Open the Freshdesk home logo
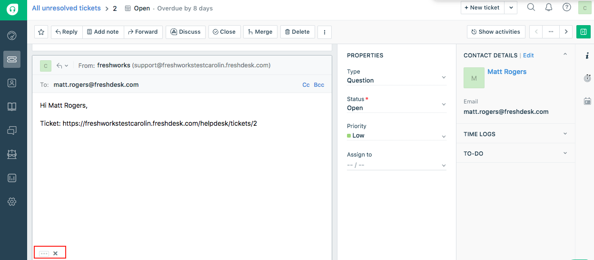This screenshot has height=260, width=594. 12,9
